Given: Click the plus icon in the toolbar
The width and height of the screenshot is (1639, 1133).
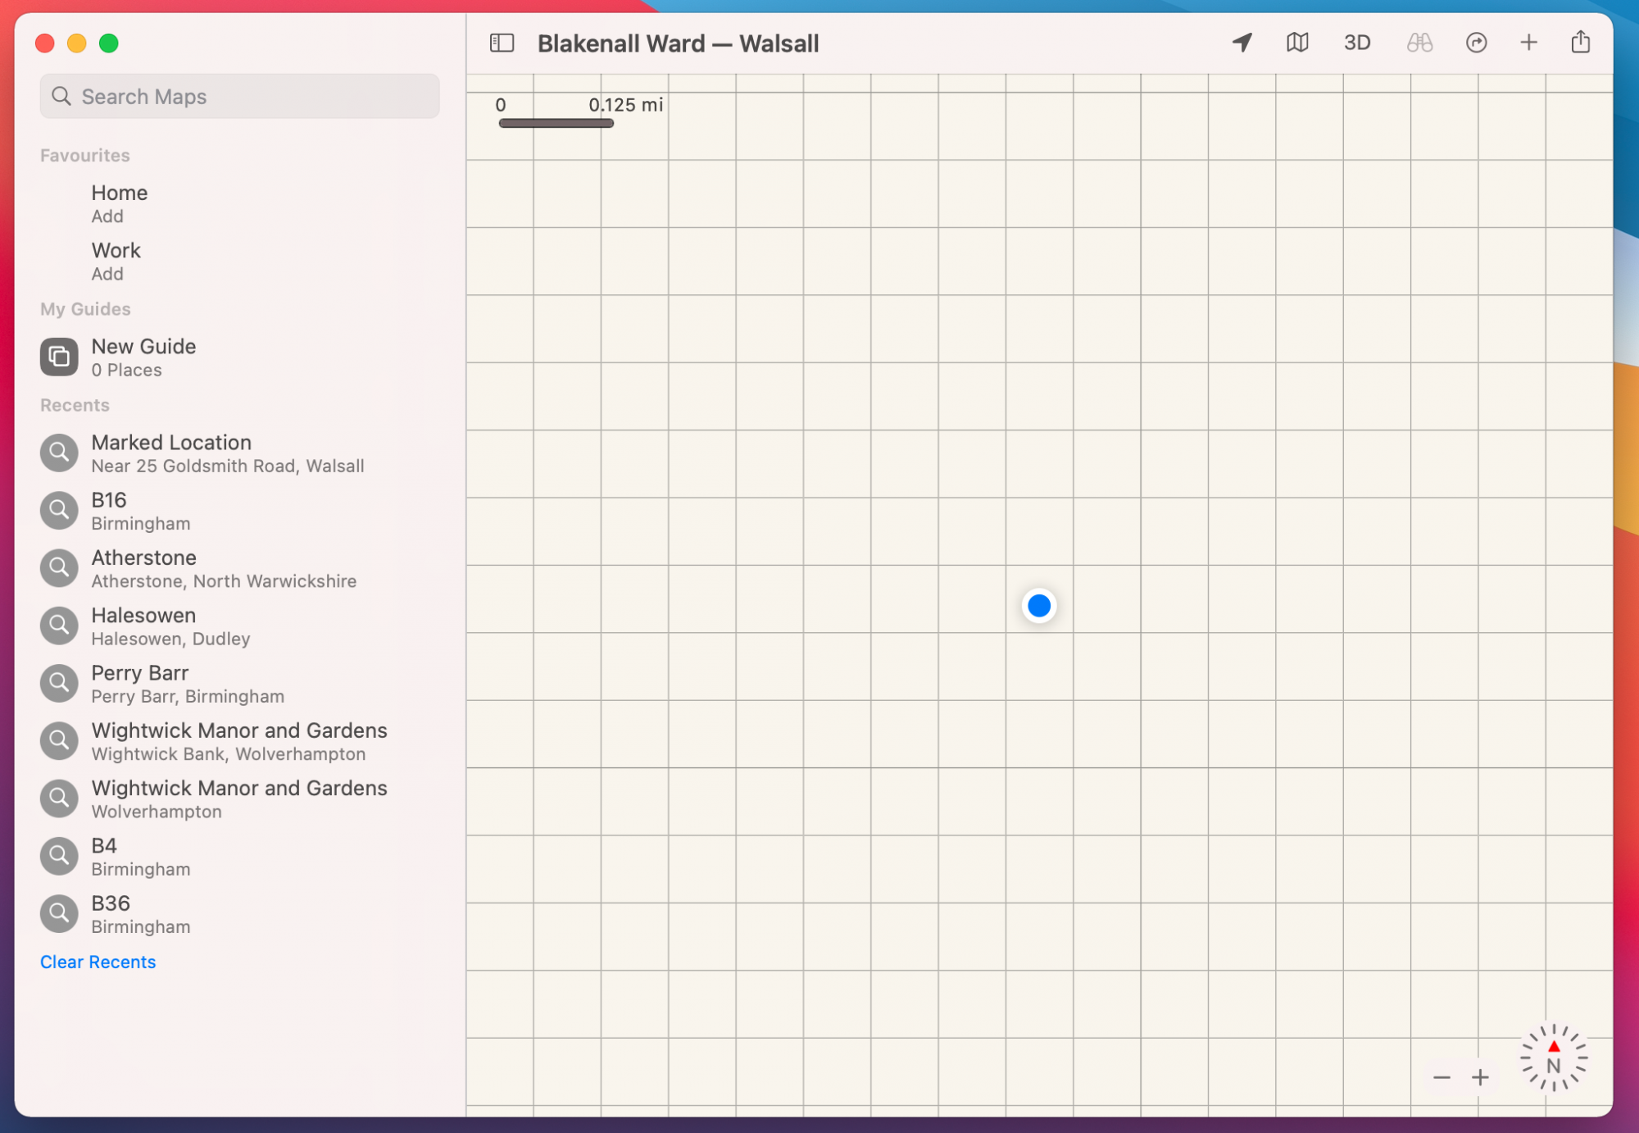Looking at the screenshot, I should pos(1528,43).
